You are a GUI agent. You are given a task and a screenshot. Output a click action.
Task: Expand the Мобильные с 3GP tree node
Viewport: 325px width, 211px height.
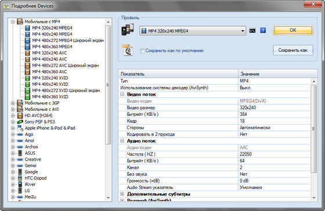(x=13, y=103)
